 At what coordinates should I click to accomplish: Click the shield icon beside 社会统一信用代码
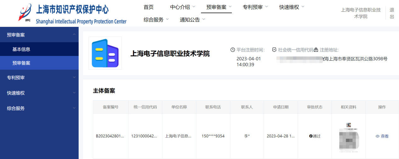[x=274, y=50]
